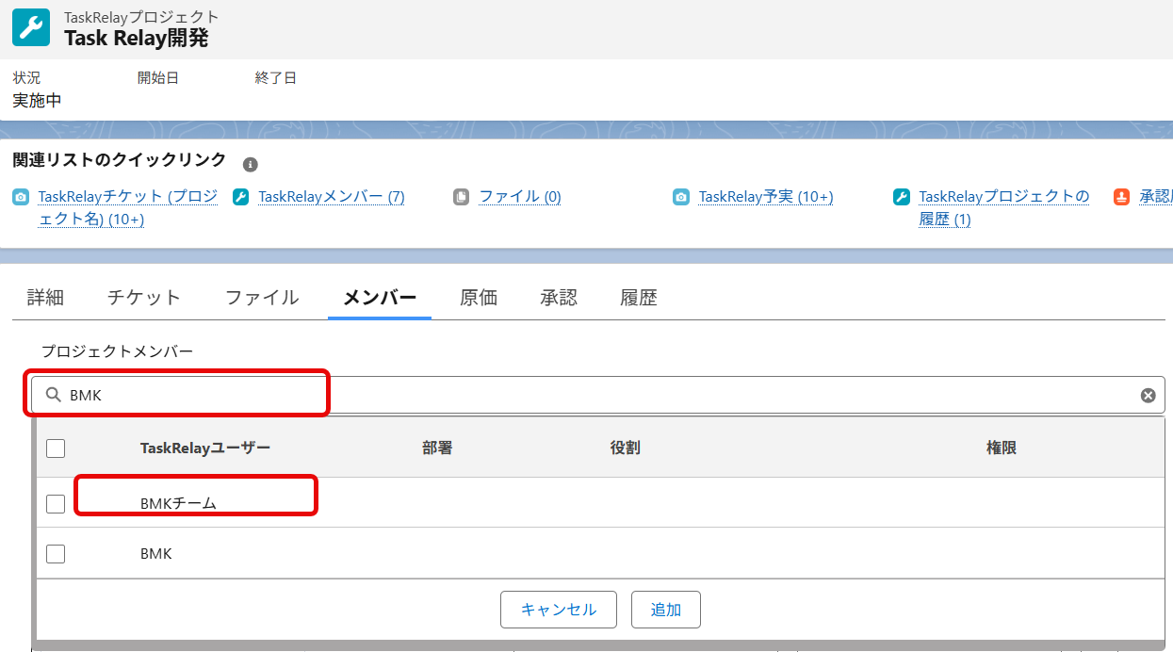Click the 実施中 status value
1173x652 pixels.
coord(38,101)
